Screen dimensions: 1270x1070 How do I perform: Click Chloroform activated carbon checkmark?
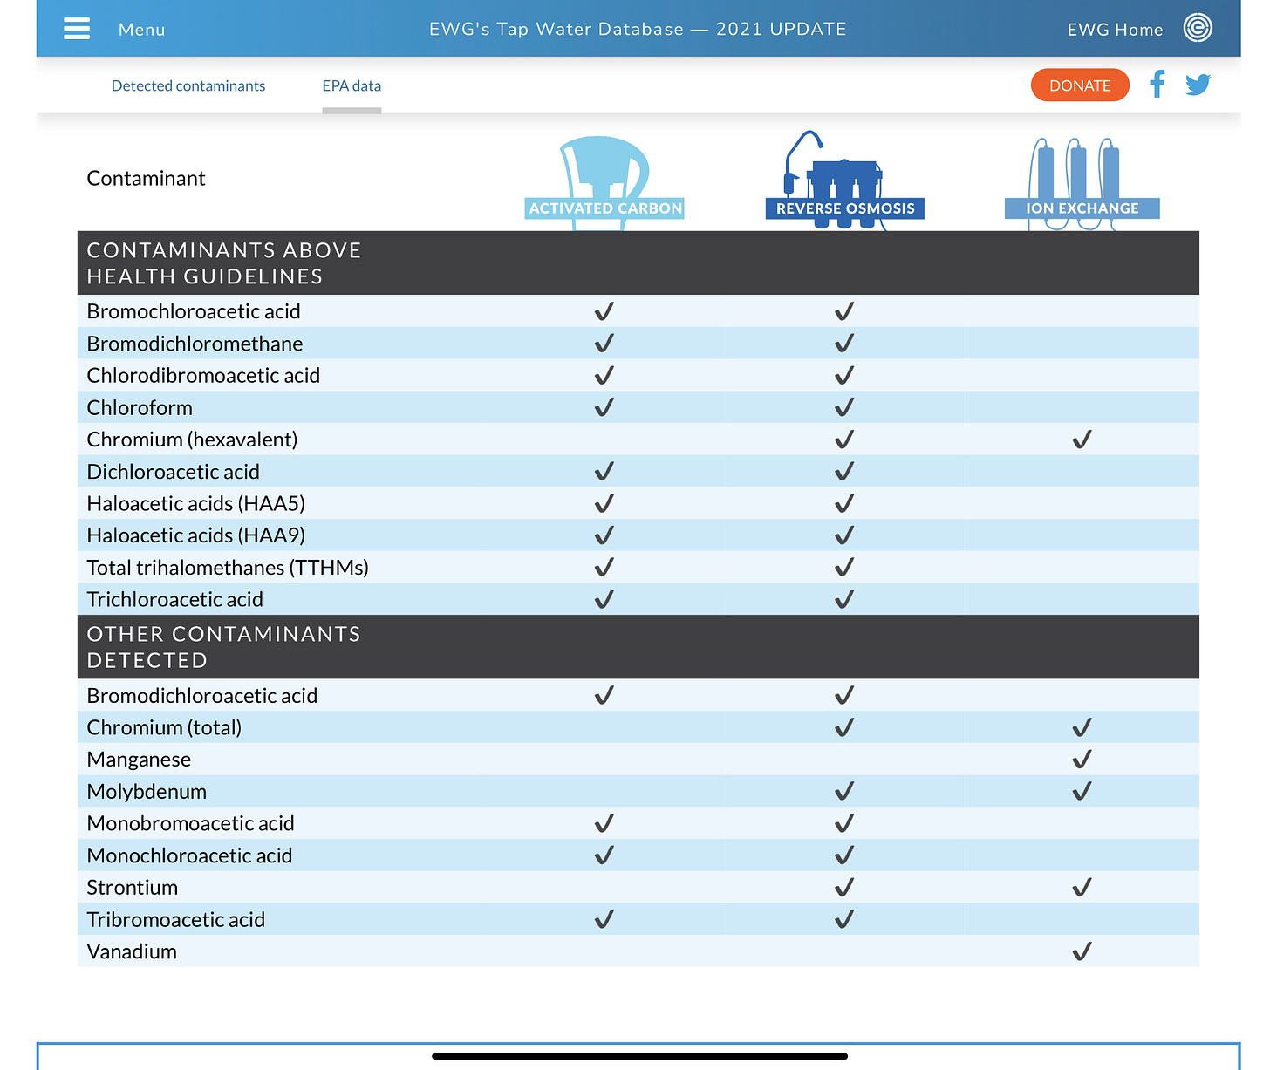coord(604,407)
